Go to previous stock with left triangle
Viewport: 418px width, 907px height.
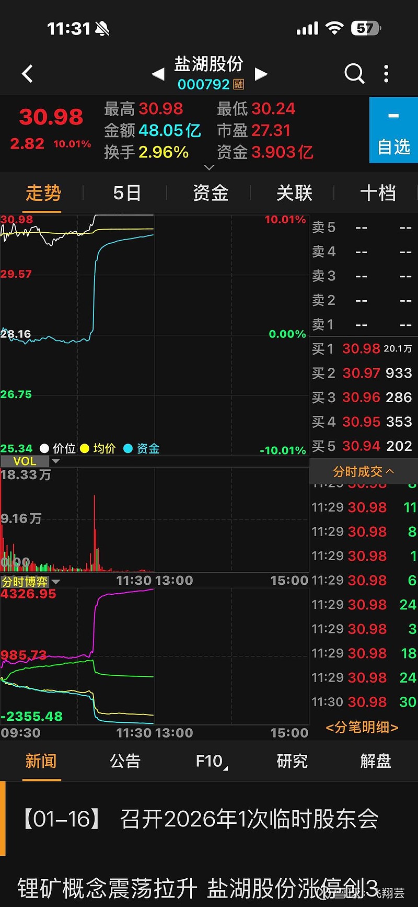[158, 74]
